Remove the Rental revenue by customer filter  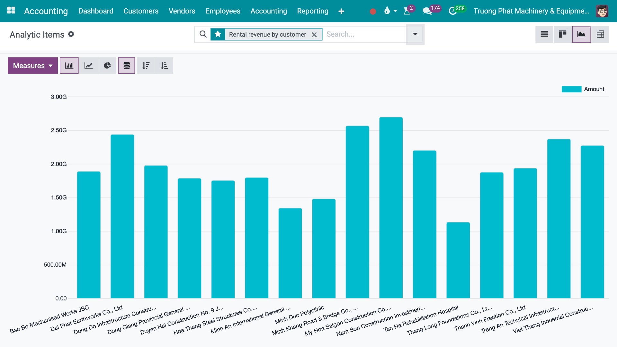click(314, 34)
